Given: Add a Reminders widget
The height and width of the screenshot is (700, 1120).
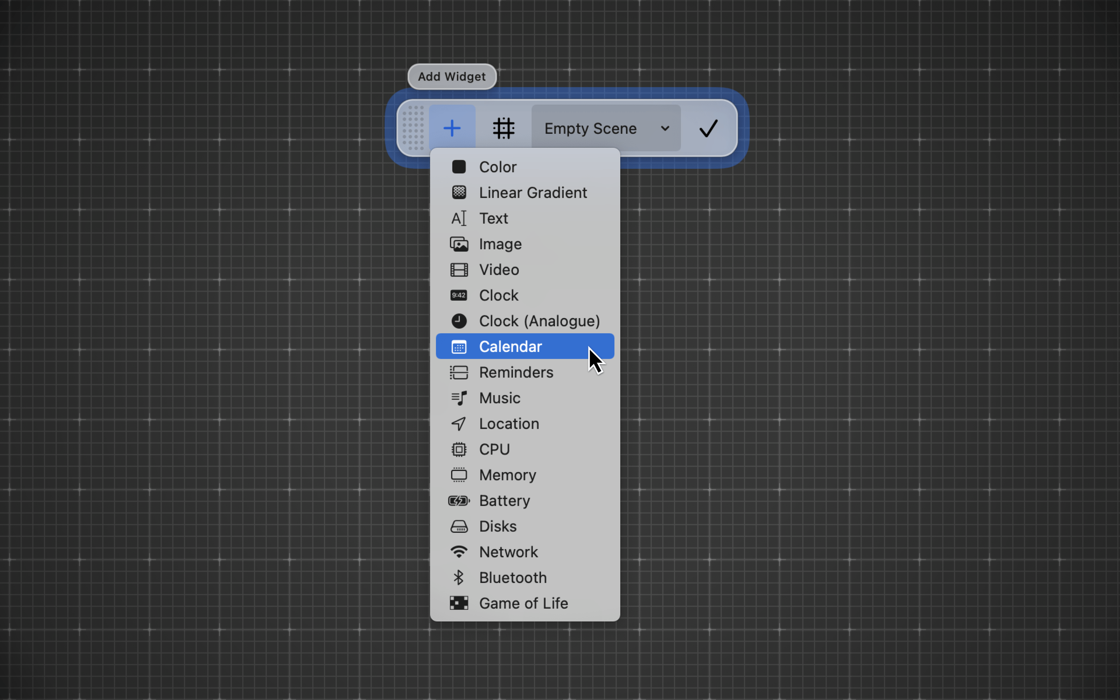Looking at the screenshot, I should coord(525,372).
